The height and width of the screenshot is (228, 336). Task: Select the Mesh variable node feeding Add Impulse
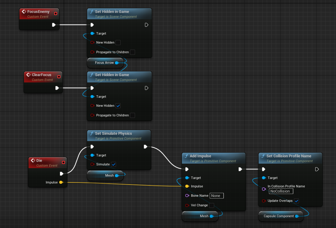tap(200, 216)
